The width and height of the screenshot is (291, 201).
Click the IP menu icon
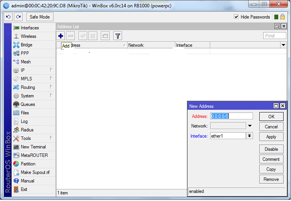[x=16, y=70]
